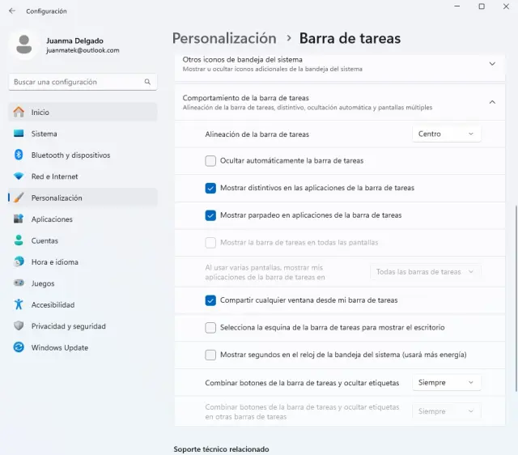This screenshot has height=455, width=518.
Task: Open the Alineación Centro dropdown
Action: (446, 134)
